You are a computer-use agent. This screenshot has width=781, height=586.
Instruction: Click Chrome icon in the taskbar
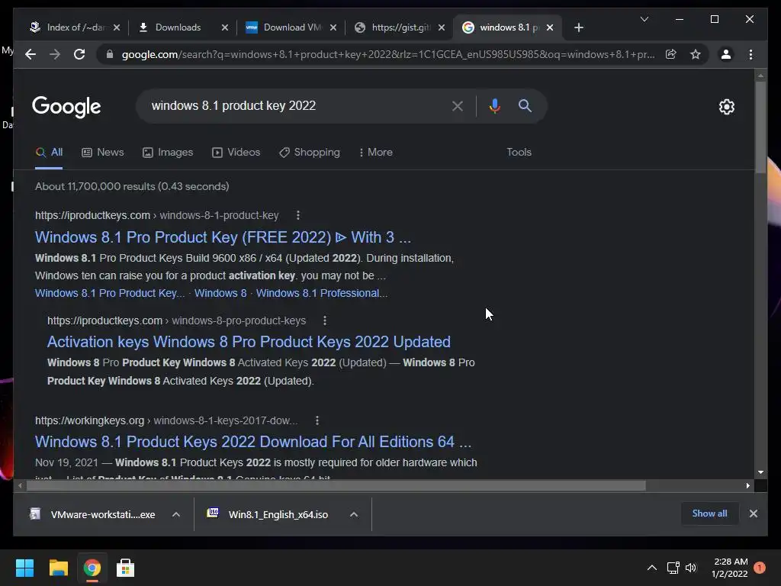pyautogui.click(x=92, y=568)
